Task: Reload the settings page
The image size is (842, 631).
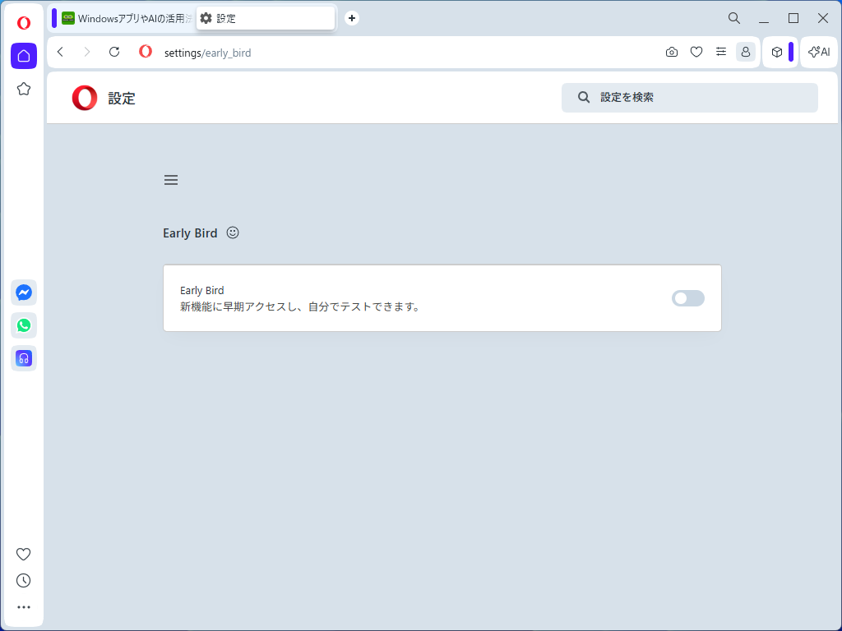Action: click(x=113, y=51)
